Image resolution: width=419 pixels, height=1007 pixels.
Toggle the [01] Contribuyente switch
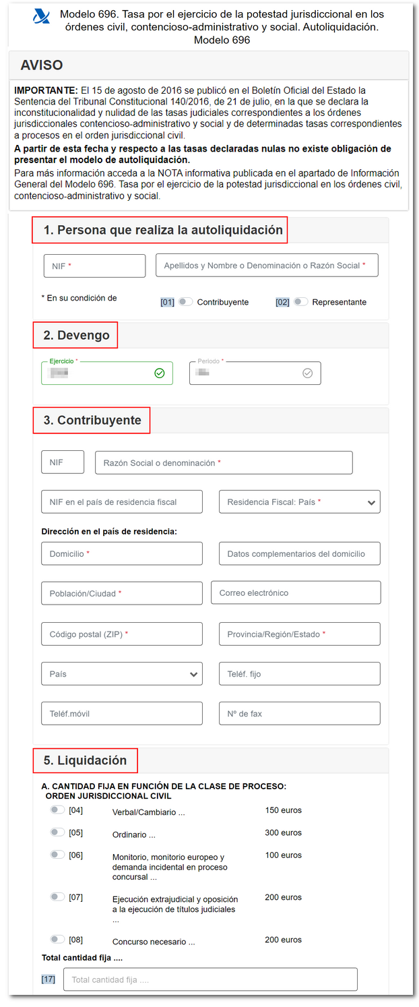tap(185, 302)
